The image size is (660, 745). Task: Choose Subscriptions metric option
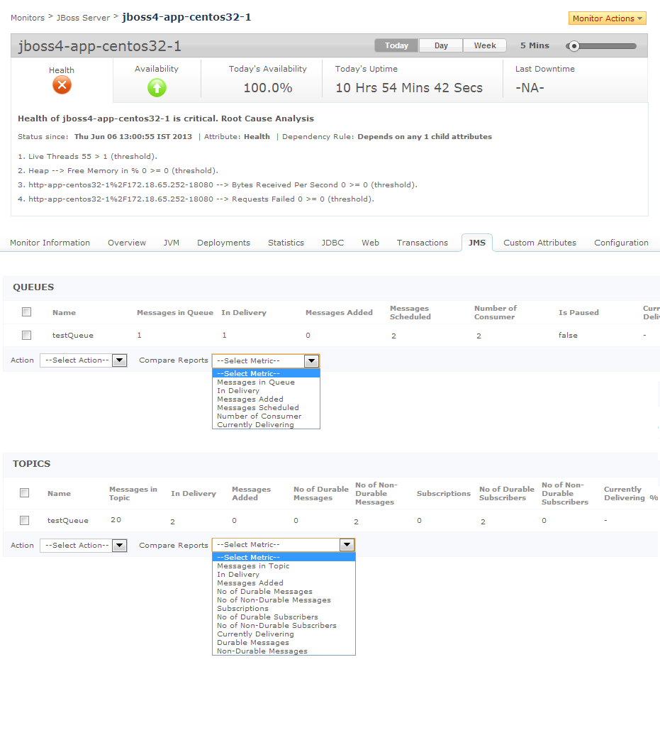click(x=284, y=609)
